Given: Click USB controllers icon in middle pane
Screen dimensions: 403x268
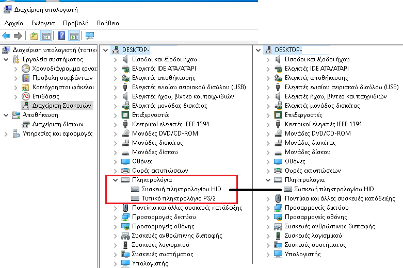Looking at the screenshot, I should click(x=125, y=87).
